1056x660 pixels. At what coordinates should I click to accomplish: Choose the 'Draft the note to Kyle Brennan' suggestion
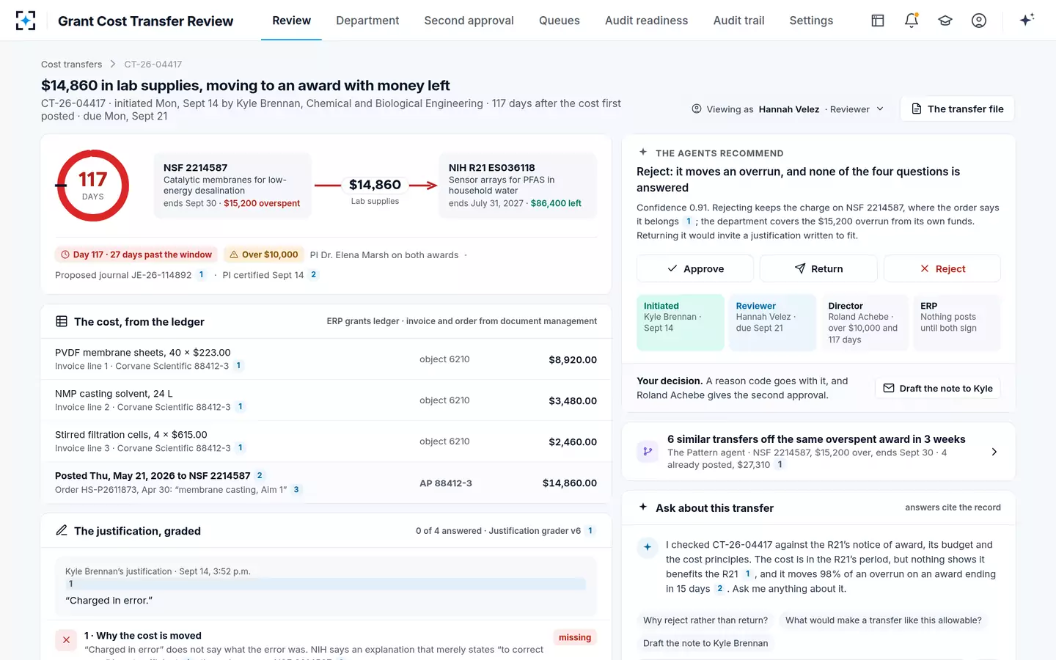(705, 643)
